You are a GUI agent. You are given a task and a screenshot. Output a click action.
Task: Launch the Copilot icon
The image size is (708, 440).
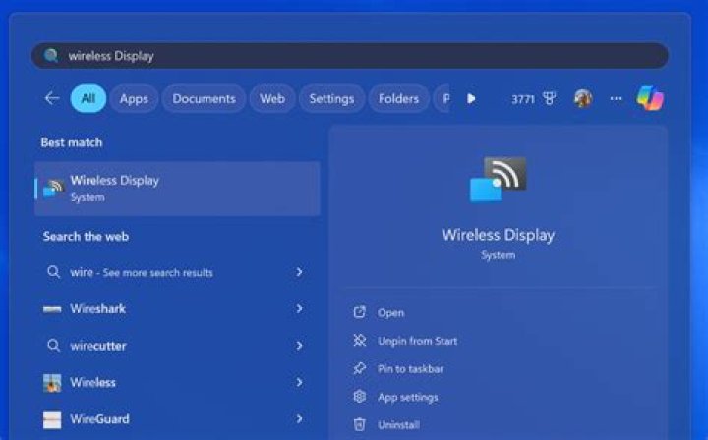point(650,98)
